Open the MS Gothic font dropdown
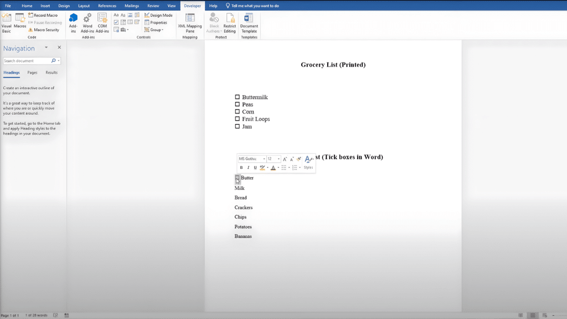Image resolution: width=567 pixels, height=319 pixels. click(264, 158)
